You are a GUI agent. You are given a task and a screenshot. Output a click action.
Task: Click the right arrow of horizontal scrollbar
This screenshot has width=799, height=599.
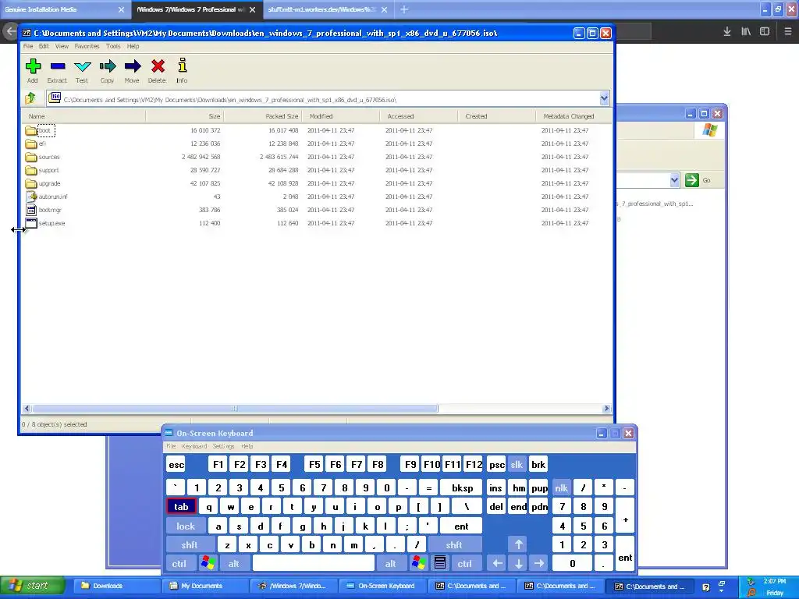click(606, 409)
